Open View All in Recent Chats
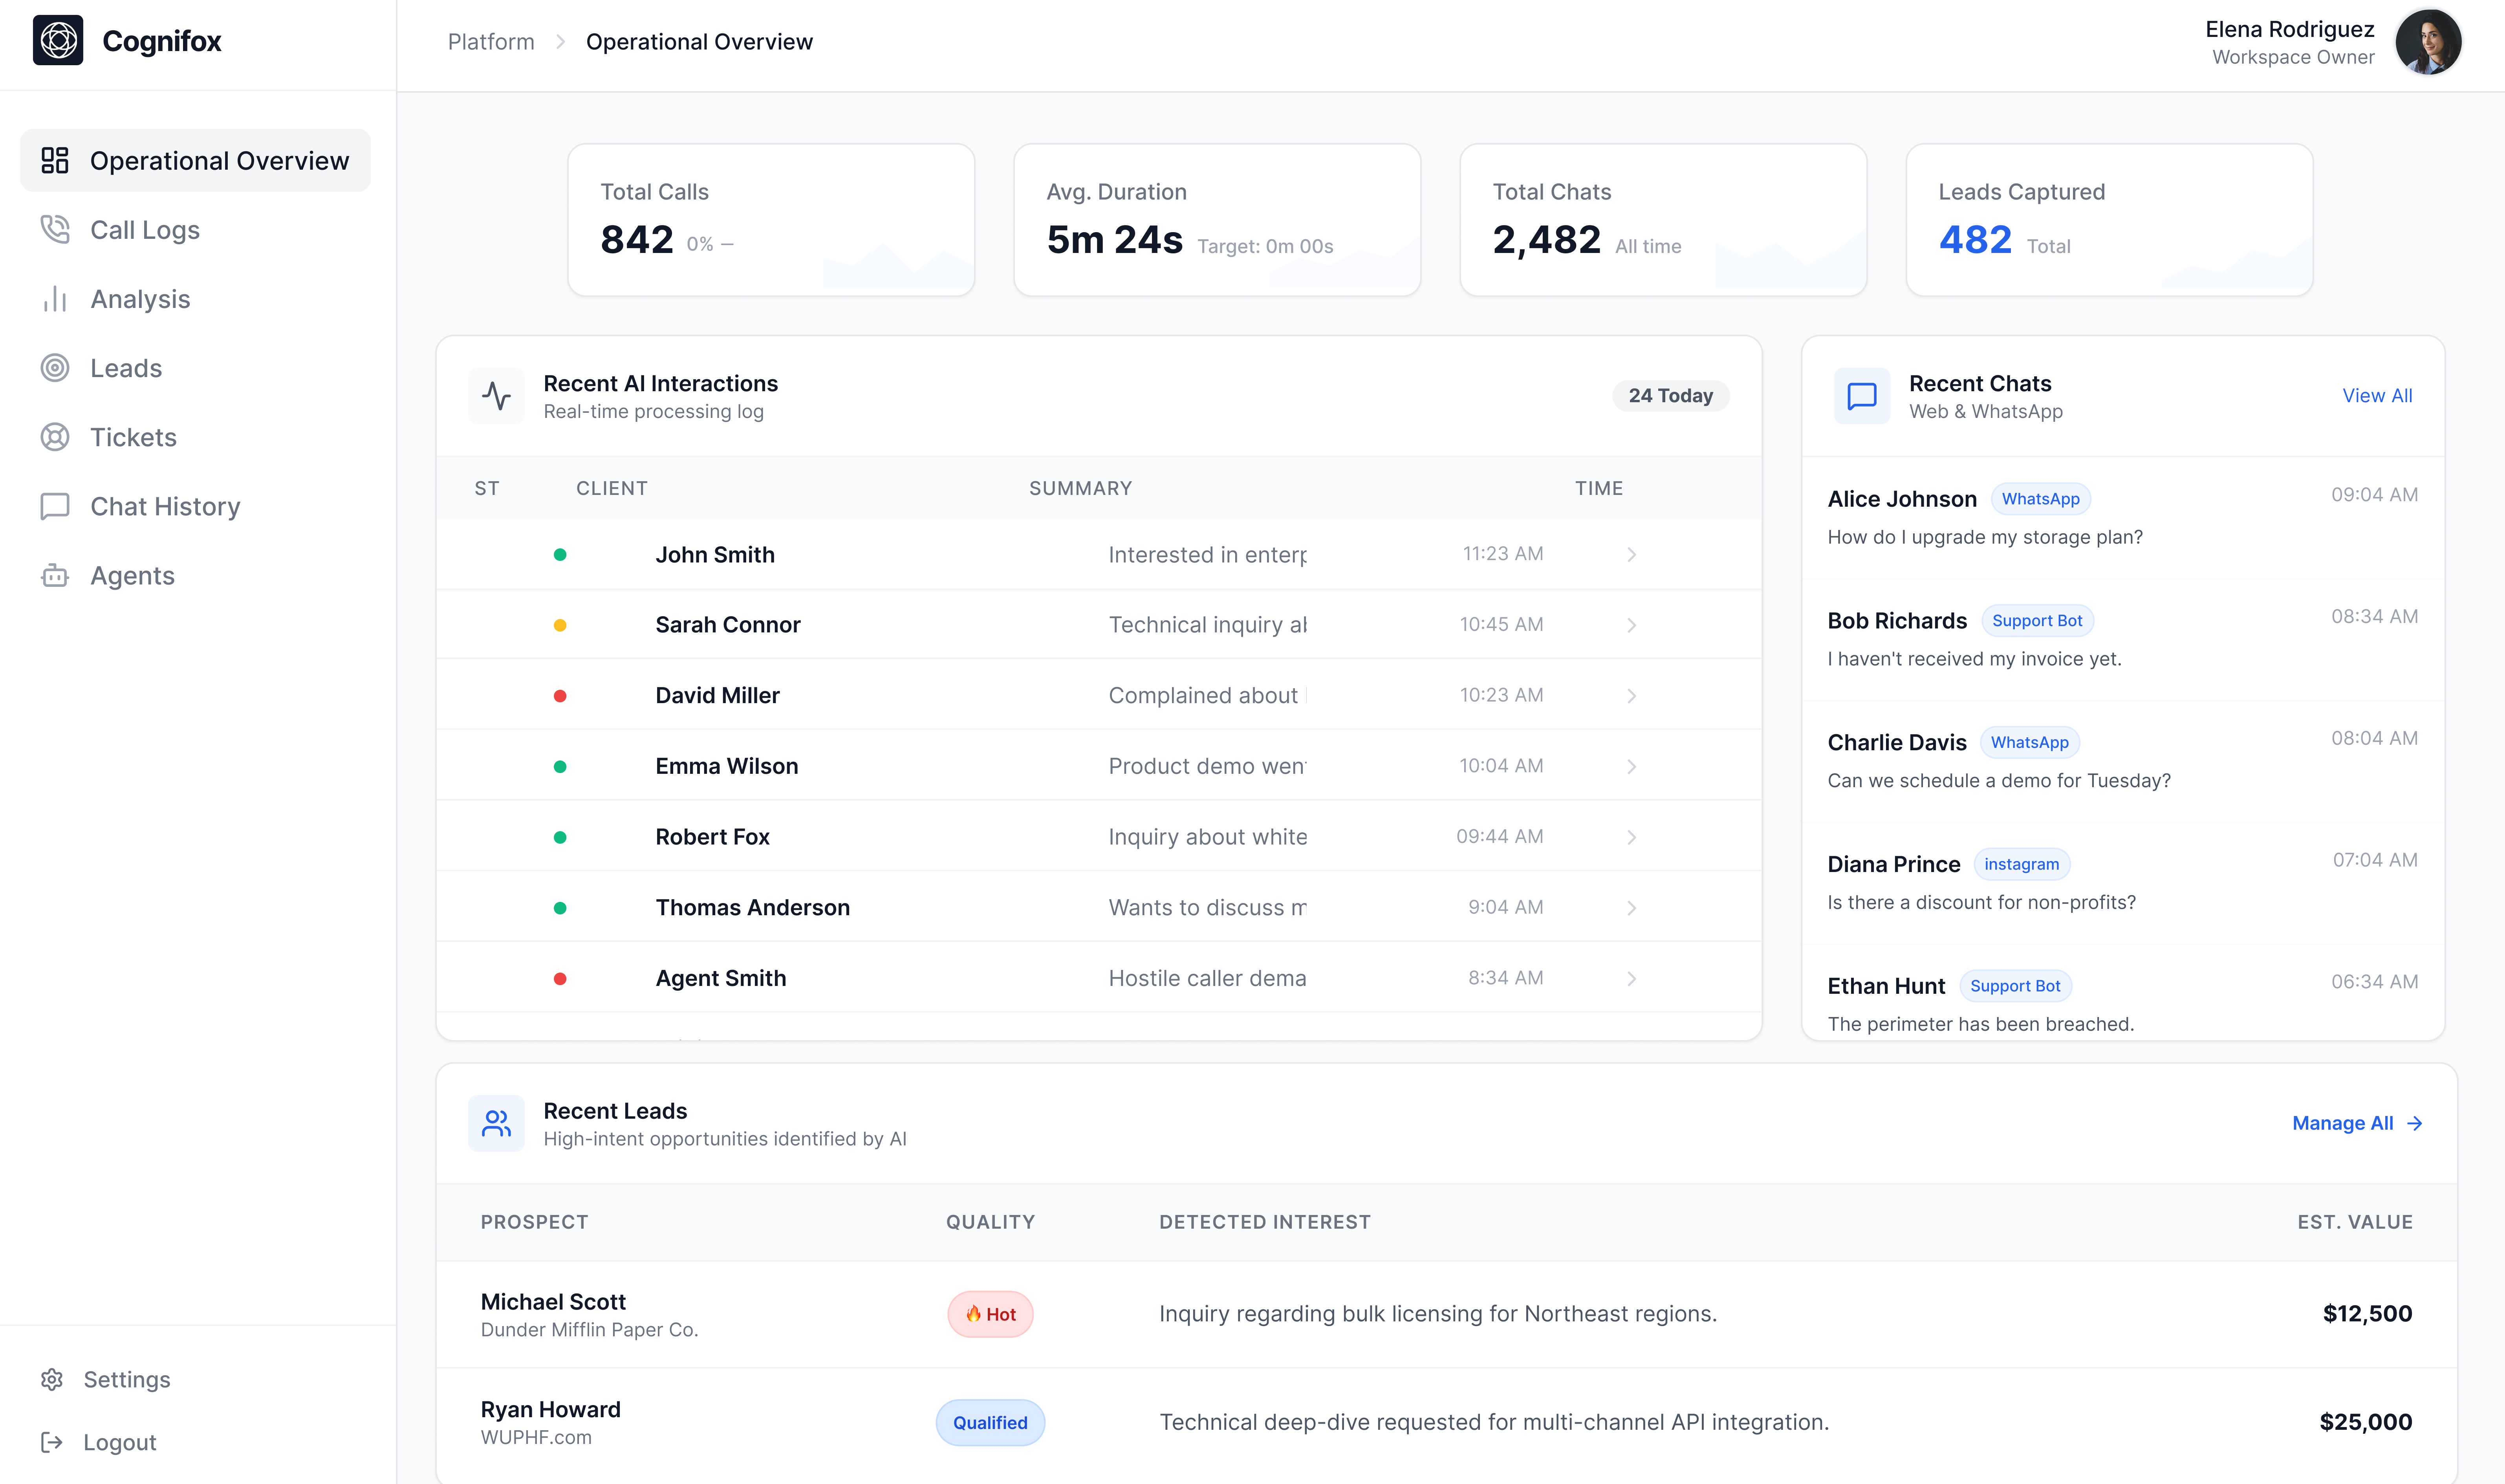Image resolution: width=2505 pixels, height=1484 pixels. pos(2376,395)
